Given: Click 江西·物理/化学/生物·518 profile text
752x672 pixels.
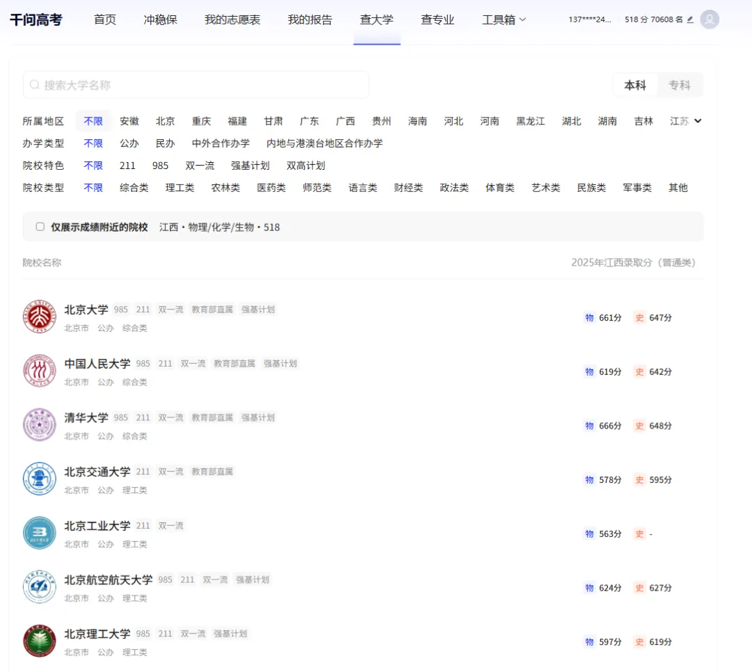Looking at the screenshot, I should coord(219,227).
